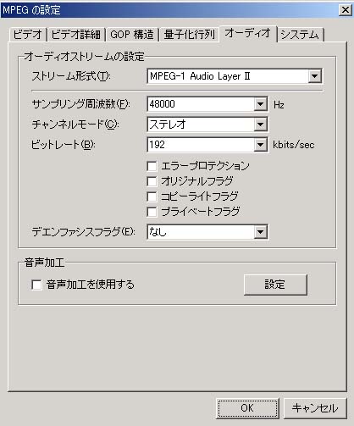Open the システム tab
Viewport: 354px width, 426px height.
click(x=300, y=35)
